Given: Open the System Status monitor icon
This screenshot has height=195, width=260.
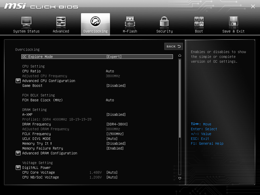Looking at the screenshot, I should 26,22.
